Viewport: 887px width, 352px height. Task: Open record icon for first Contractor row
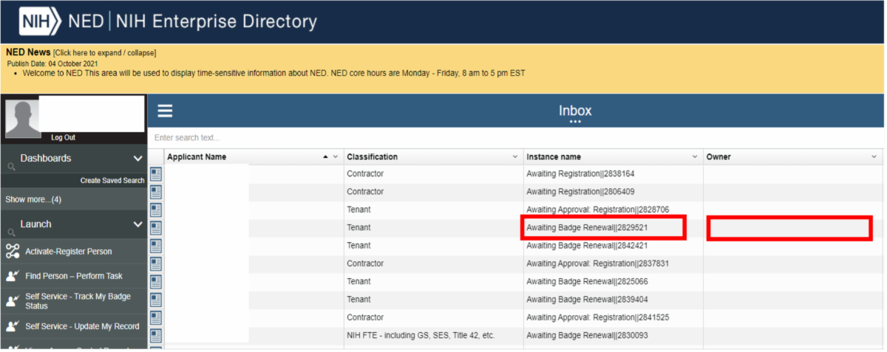point(156,174)
